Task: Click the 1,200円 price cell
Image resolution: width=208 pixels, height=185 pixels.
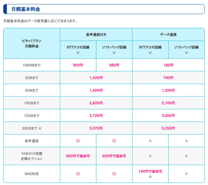Action: pos(168,90)
